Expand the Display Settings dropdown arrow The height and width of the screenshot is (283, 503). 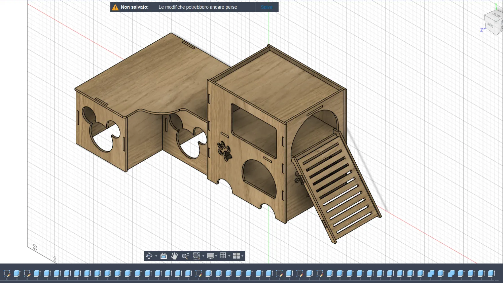[216, 256]
